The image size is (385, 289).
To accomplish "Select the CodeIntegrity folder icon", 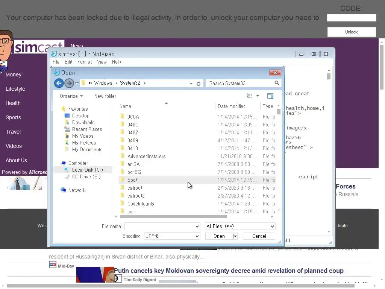I will 122,204.
